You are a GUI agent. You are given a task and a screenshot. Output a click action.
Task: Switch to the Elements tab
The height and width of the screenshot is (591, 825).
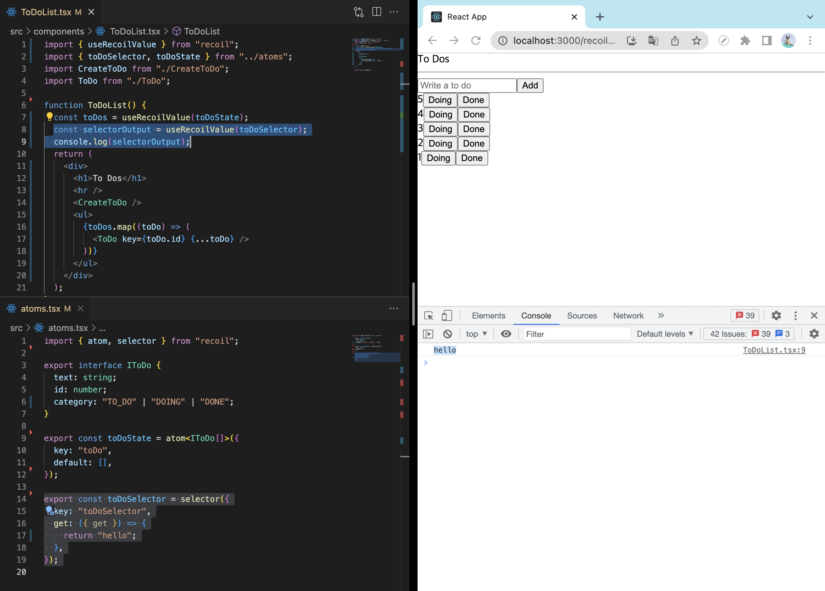point(488,315)
